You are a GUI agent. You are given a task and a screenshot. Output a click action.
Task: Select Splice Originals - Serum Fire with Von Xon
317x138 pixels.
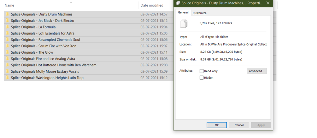[x=44, y=46]
